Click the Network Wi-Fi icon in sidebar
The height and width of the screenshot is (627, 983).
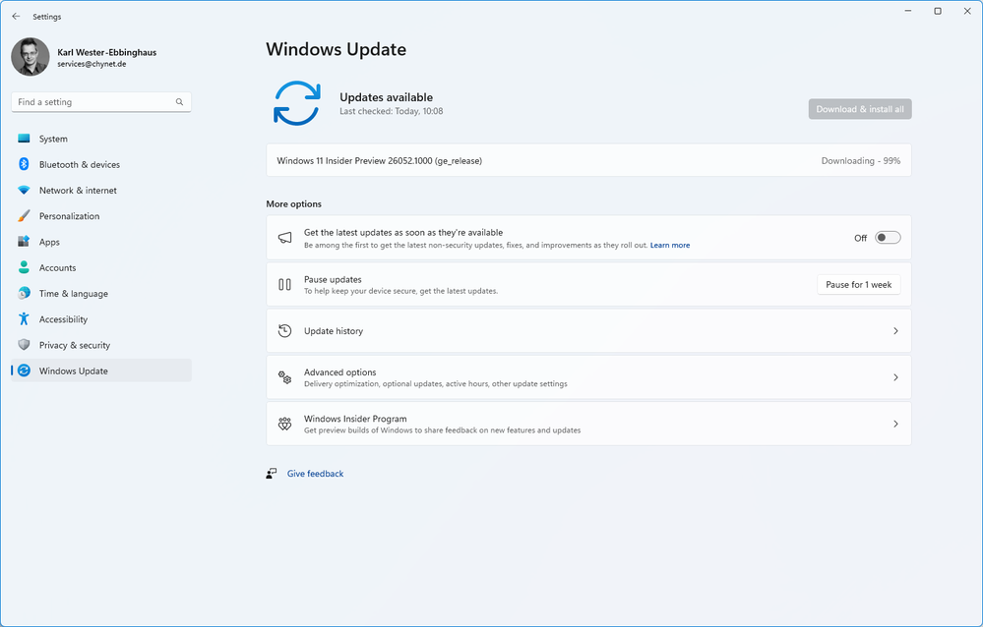[24, 190]
